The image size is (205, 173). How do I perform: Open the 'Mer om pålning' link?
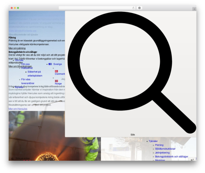tap(17, 48)
